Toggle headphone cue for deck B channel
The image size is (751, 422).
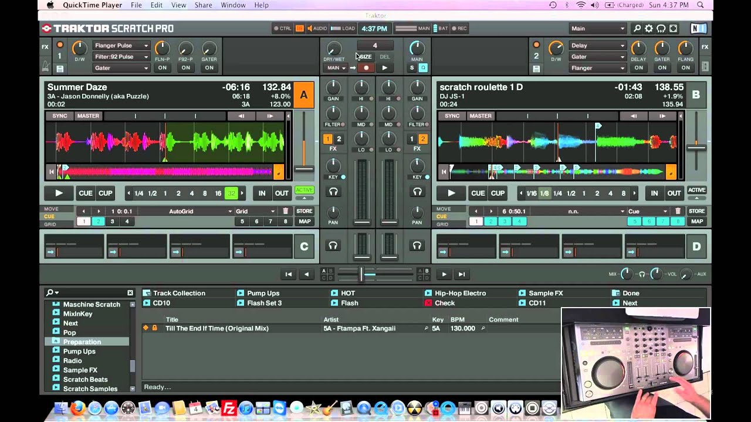click(x=417, y=192)
